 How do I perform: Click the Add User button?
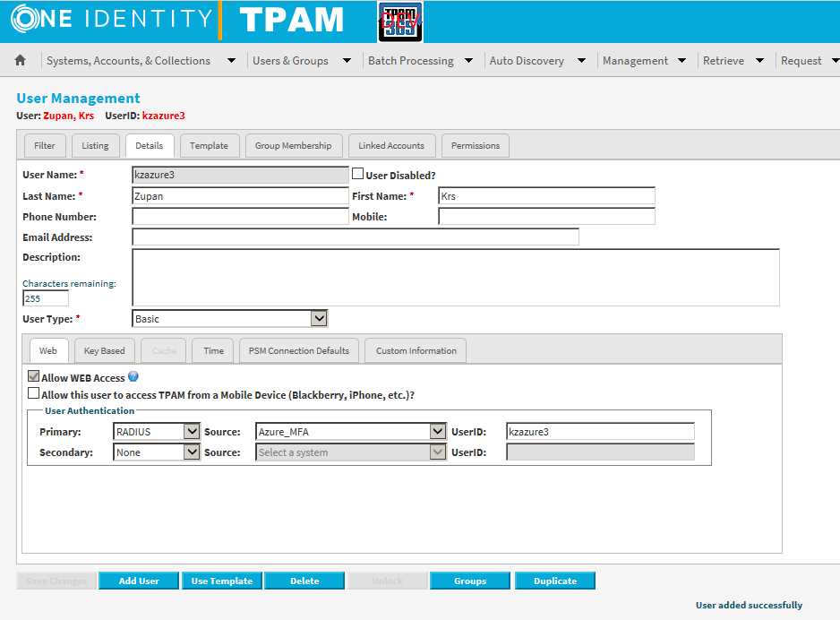[139, 581]
